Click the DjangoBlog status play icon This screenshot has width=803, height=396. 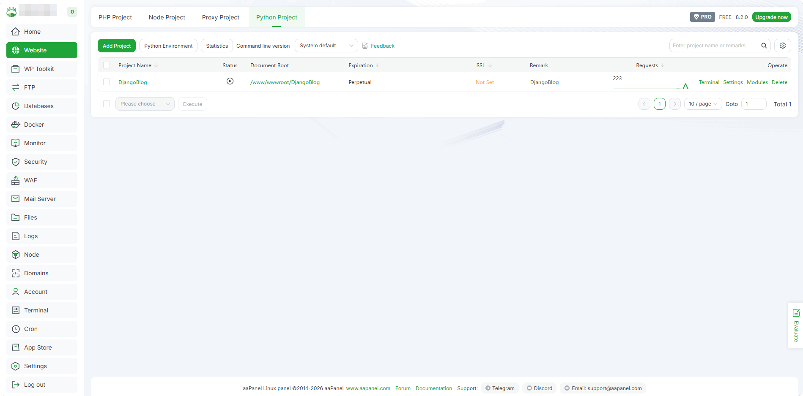click(x=230, y=81)
